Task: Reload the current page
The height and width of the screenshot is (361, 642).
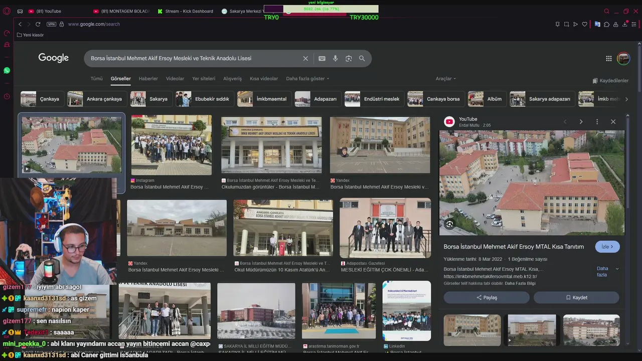Action: (38, 24)
